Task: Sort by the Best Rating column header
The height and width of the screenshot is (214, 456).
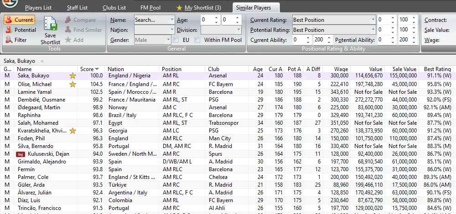Action: (436, 69)
